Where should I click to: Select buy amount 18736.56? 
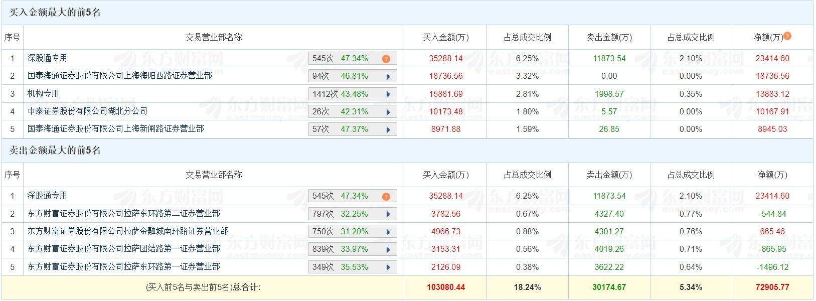coord(445,76)
